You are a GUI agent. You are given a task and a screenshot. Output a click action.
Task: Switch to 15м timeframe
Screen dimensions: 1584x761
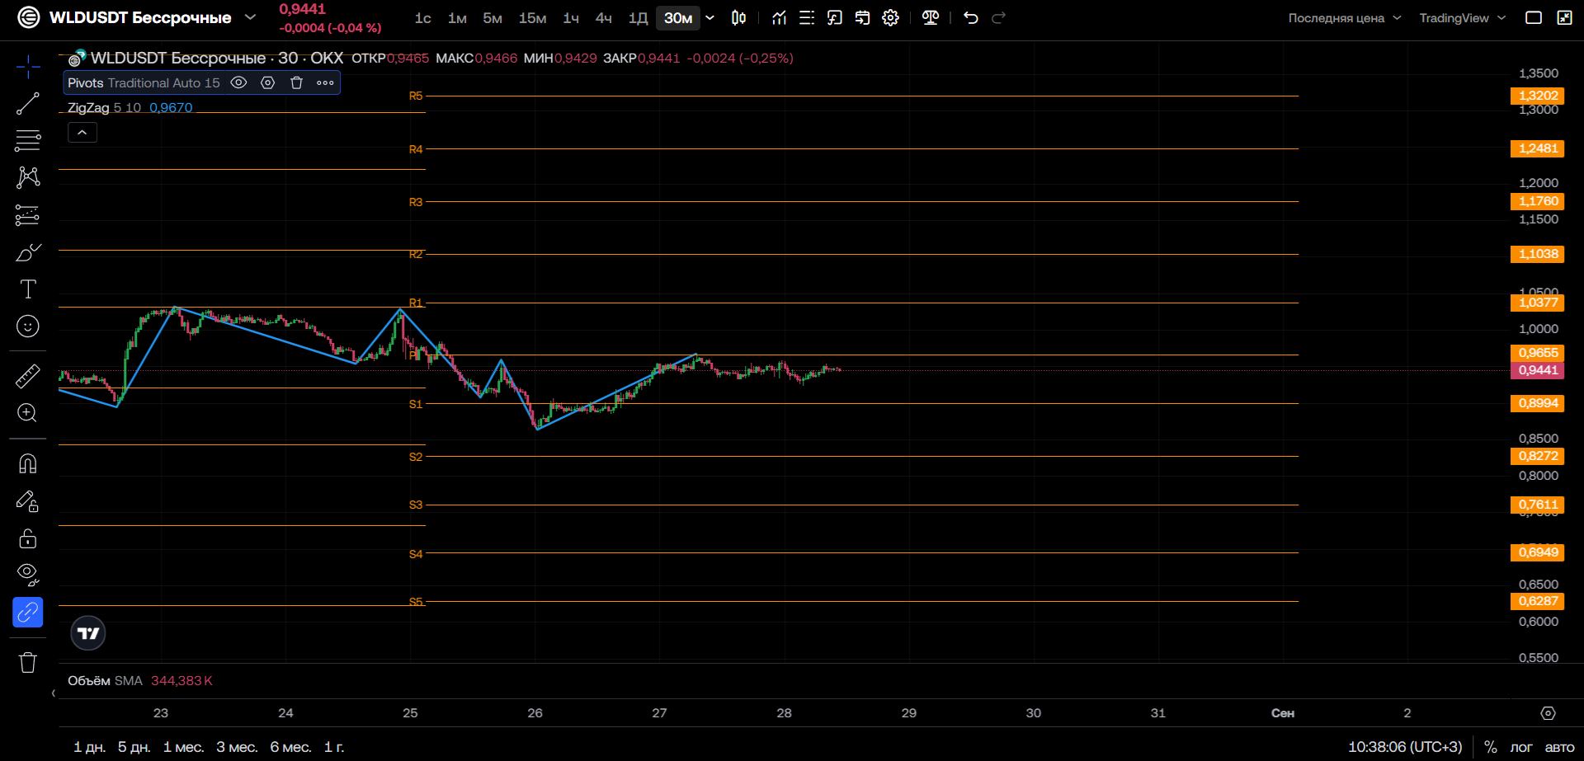point(533,18)
